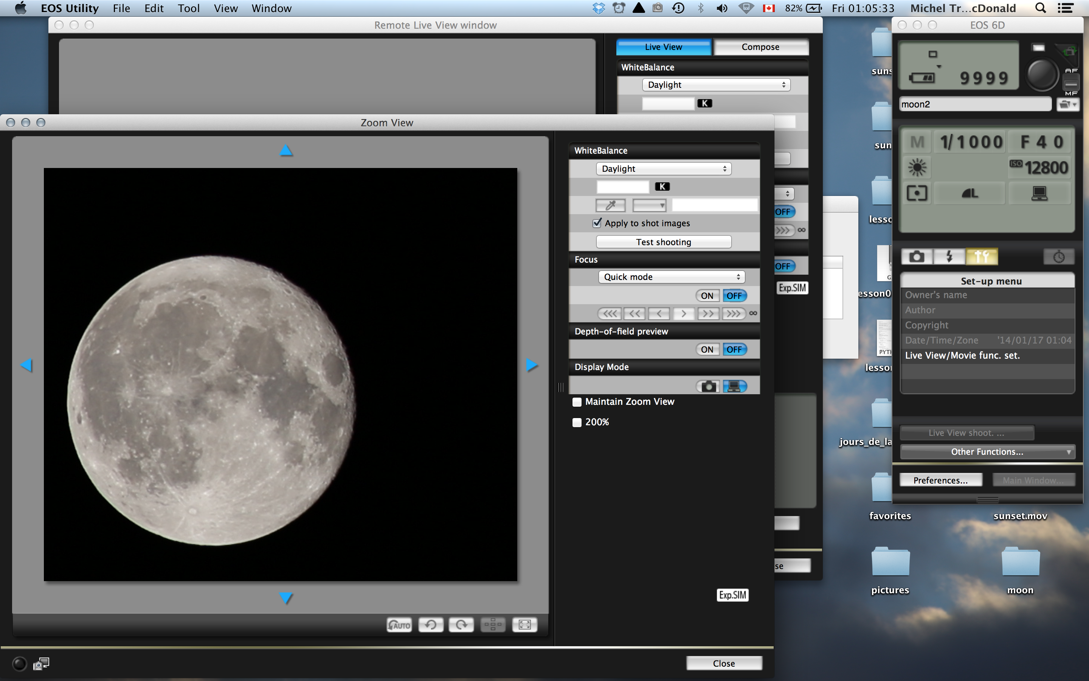Image resolution: width=1089 pixels, height=681 pixels.
Task: Click the camera display mode icon
Action: tap(708, 386)
